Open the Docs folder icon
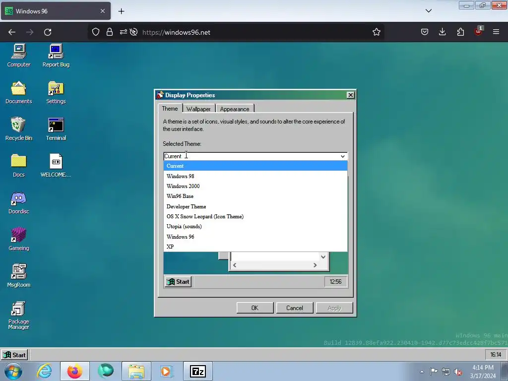Viewport: 508px width, 381px height. tap(19, 166)
